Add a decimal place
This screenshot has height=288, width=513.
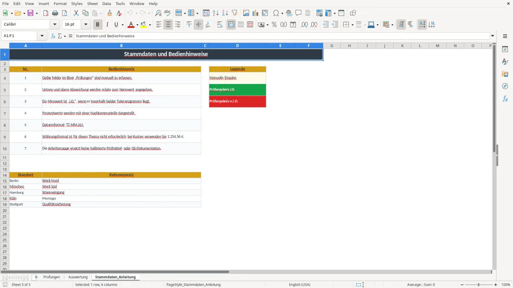305,25
